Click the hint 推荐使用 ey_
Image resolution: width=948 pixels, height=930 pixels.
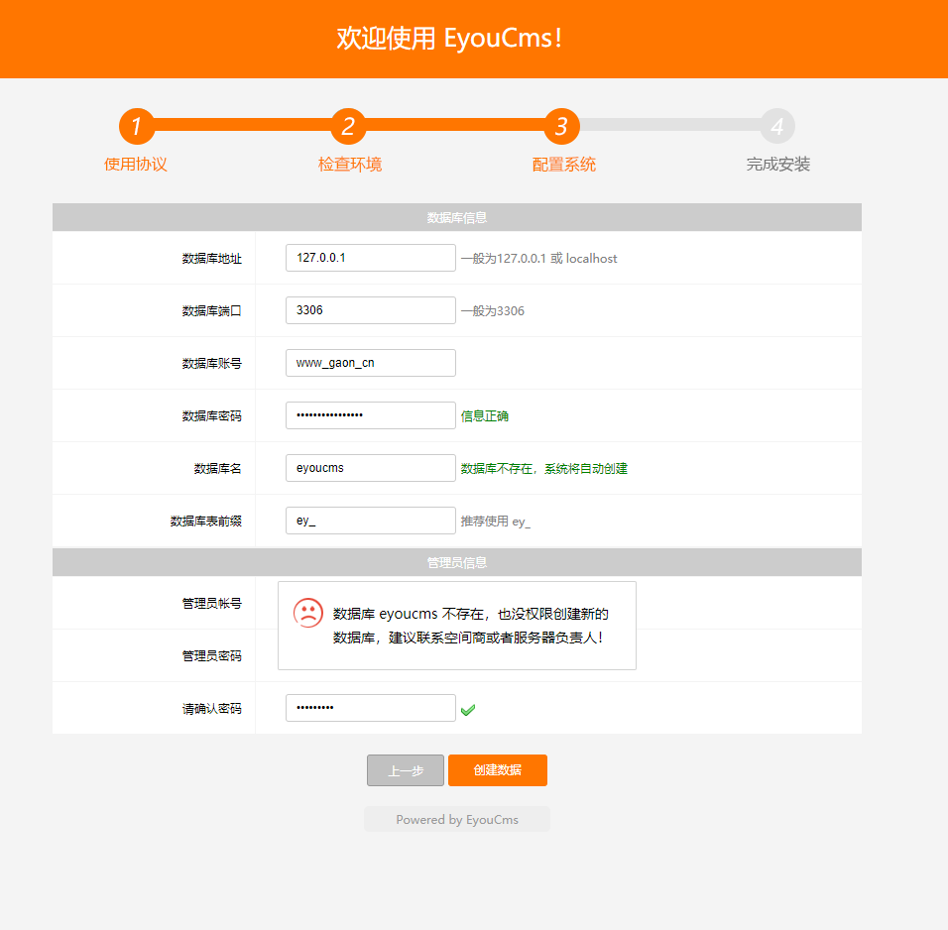coord(496,522)
